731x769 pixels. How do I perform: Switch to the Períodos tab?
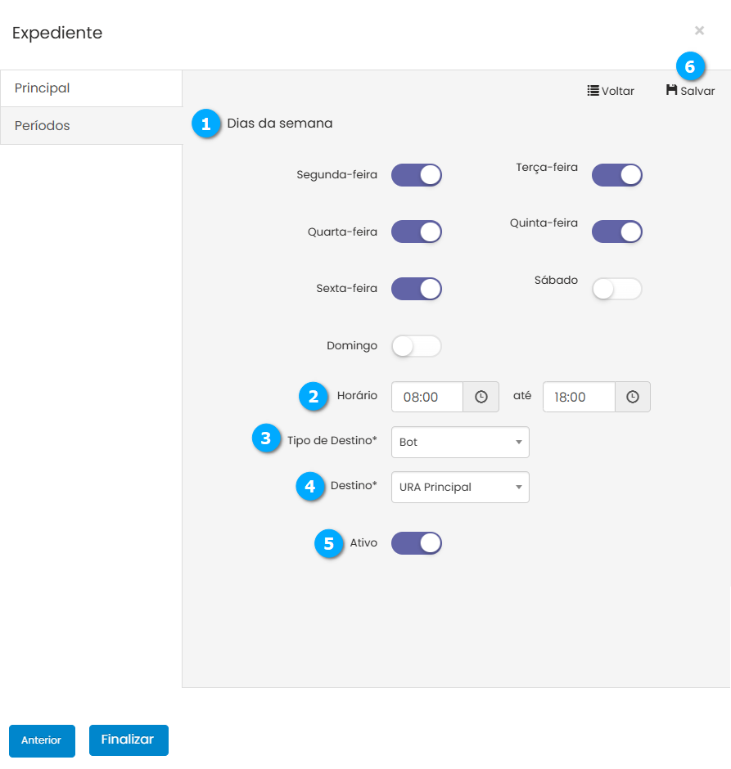(91, 126)
